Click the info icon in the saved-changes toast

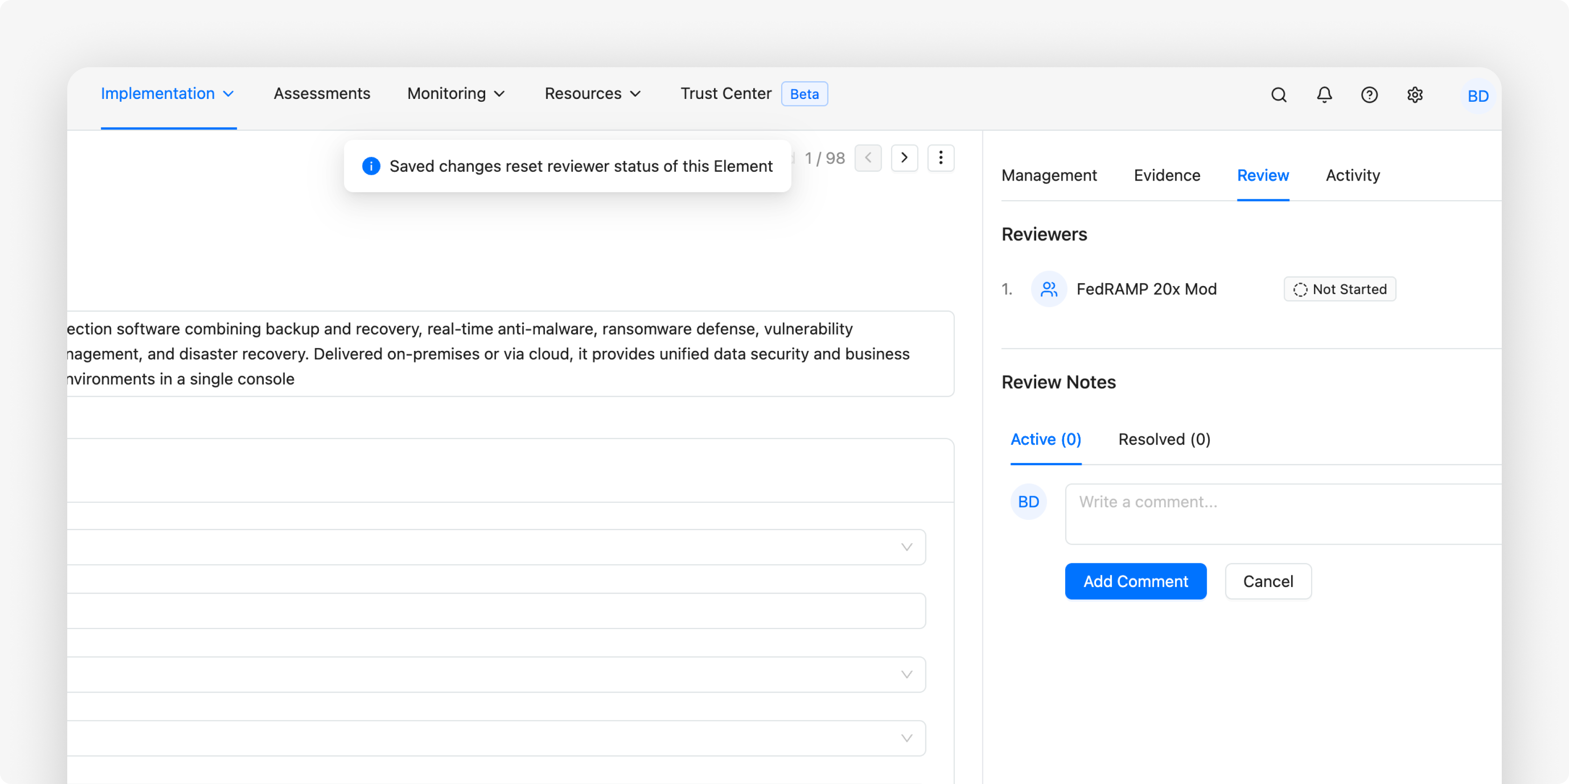[x=371, y=166]
